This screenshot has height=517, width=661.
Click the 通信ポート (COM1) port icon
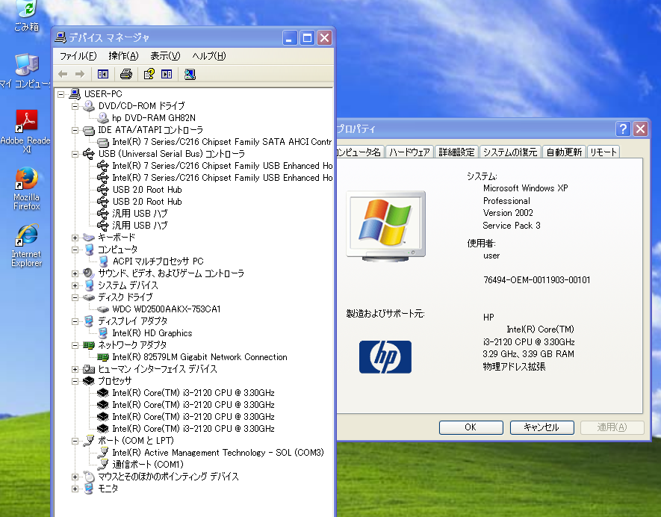(103, 464)
